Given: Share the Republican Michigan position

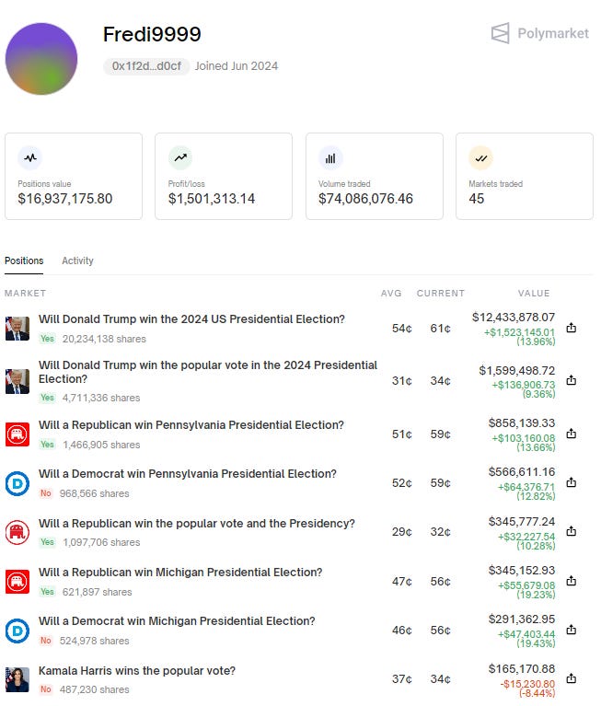Looking at the screenshot, I should tap(572, 581).
